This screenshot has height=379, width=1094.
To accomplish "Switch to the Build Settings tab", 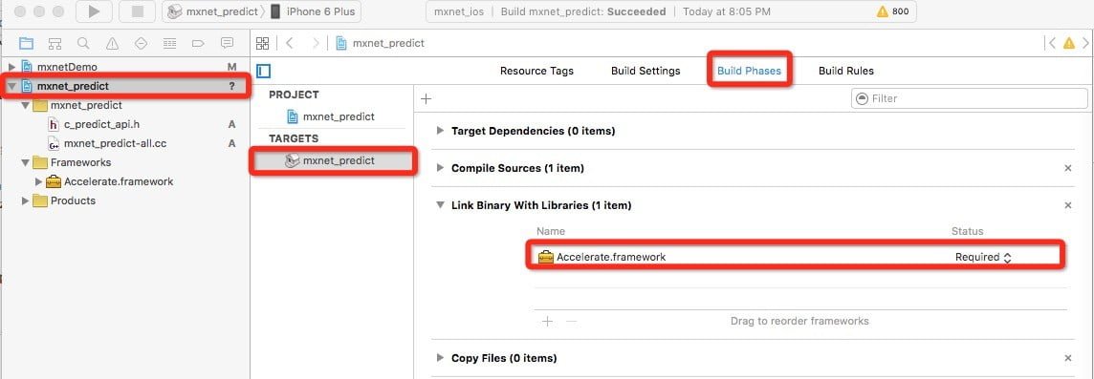I will click(x=645, y=71).
